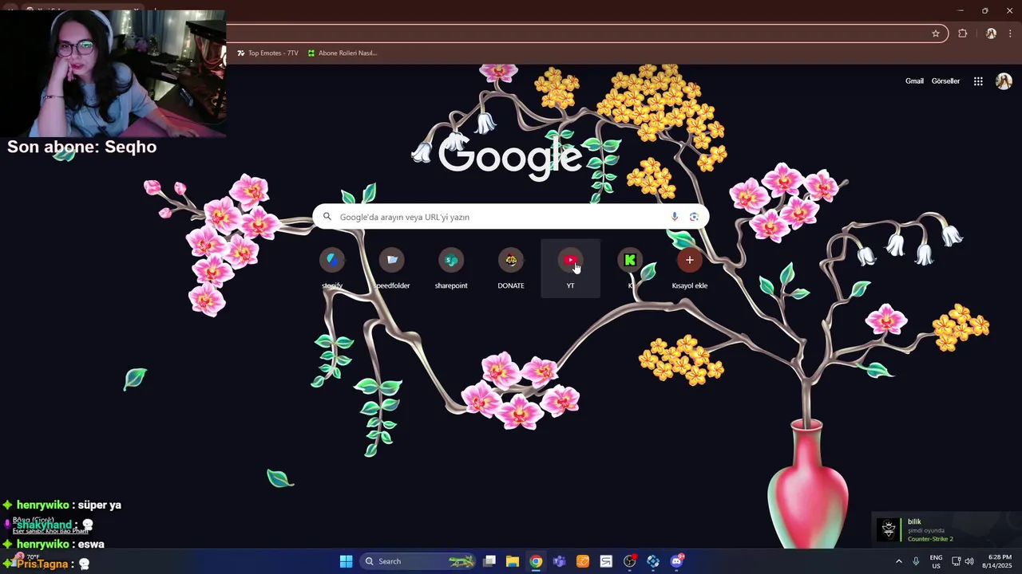
Task: Open Chrome profile avatar in toolbar
Action: coord(991,33)
